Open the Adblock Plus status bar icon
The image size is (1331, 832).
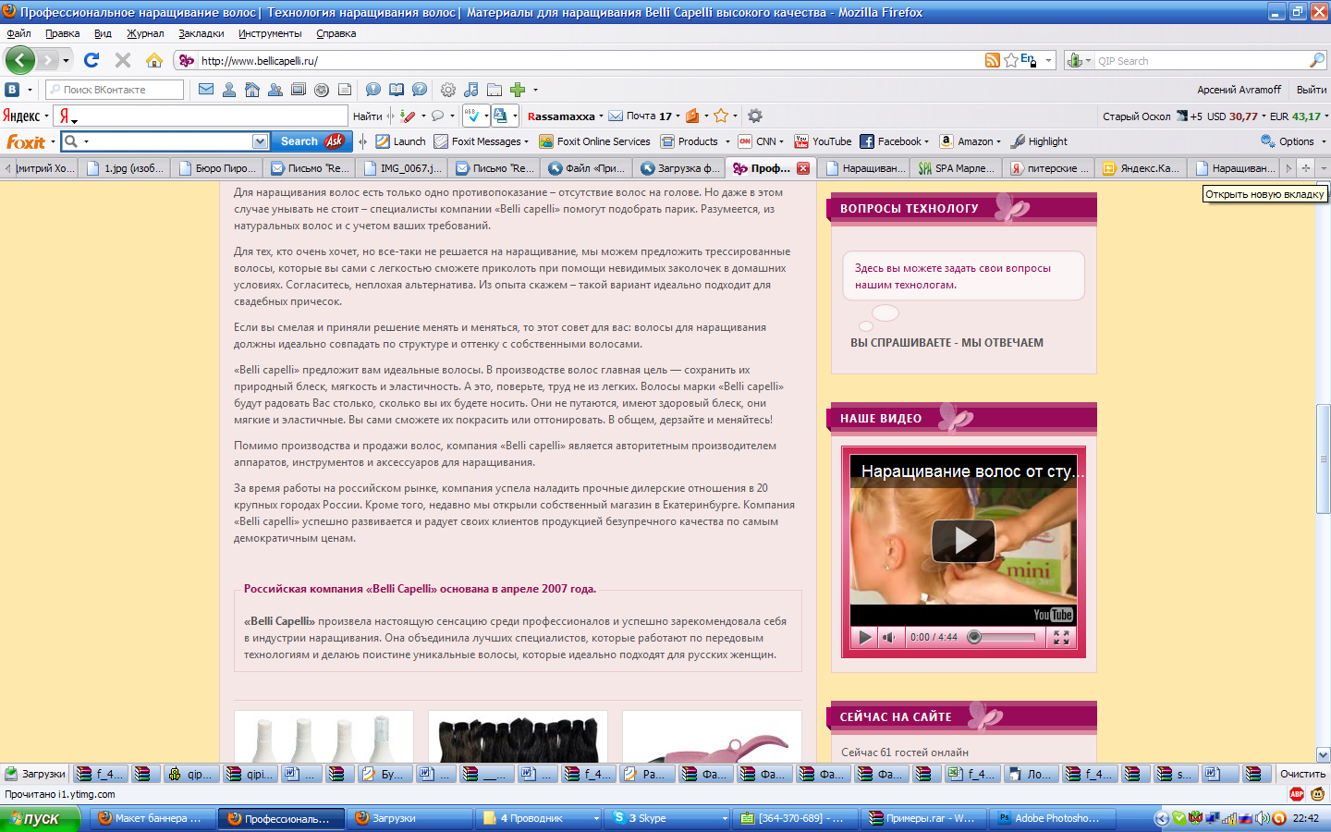1297,794
